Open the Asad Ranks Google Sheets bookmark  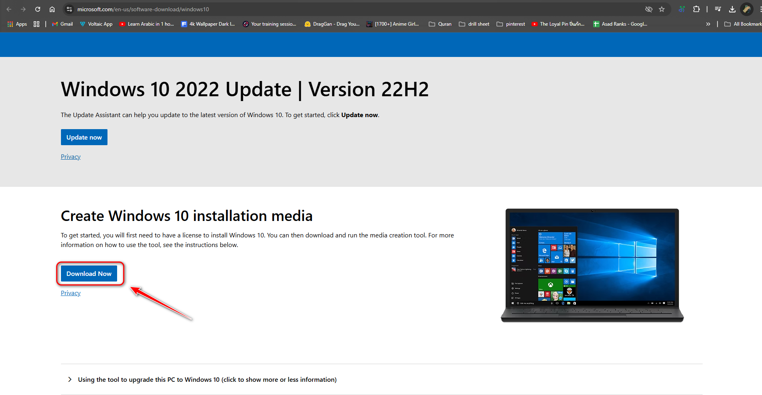pyautogui.click(x=620, y=24)
